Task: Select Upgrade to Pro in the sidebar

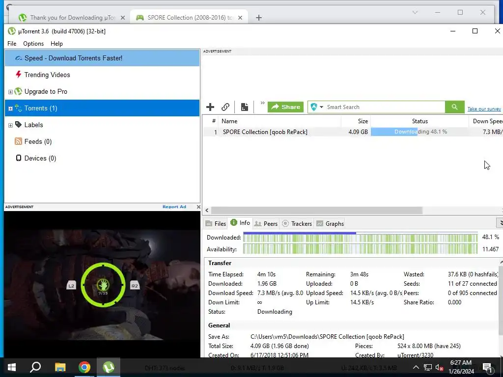Action: click(x=102, y=91)
